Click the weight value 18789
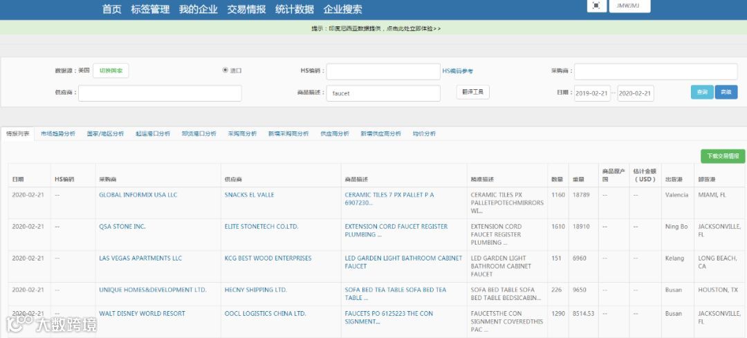The width and height of the screenshot is (747, 338). 582,195
